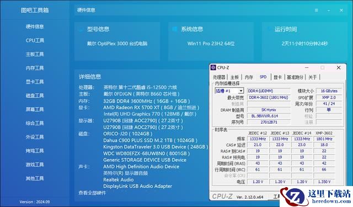
Task: Click WDC WD80EFZX-68UW8N0 disk entry
Action: pos(146,153)
